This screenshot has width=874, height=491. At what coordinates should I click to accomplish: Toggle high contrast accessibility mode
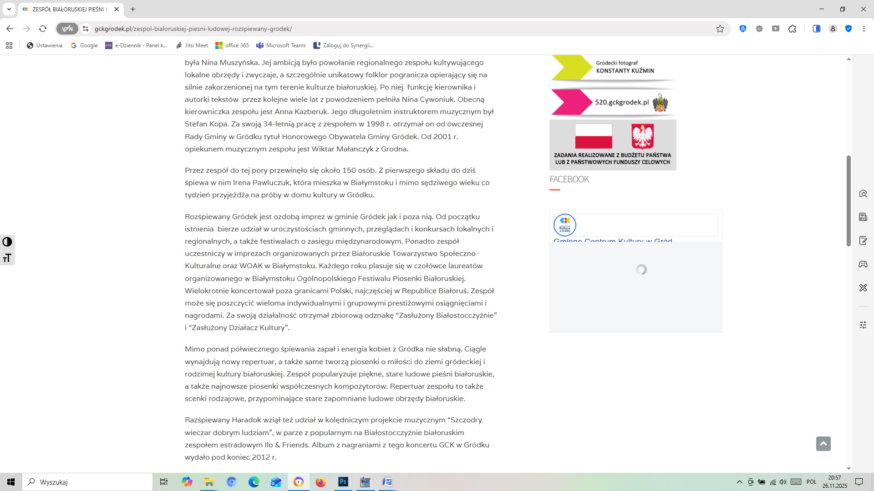tap(7, 242)
